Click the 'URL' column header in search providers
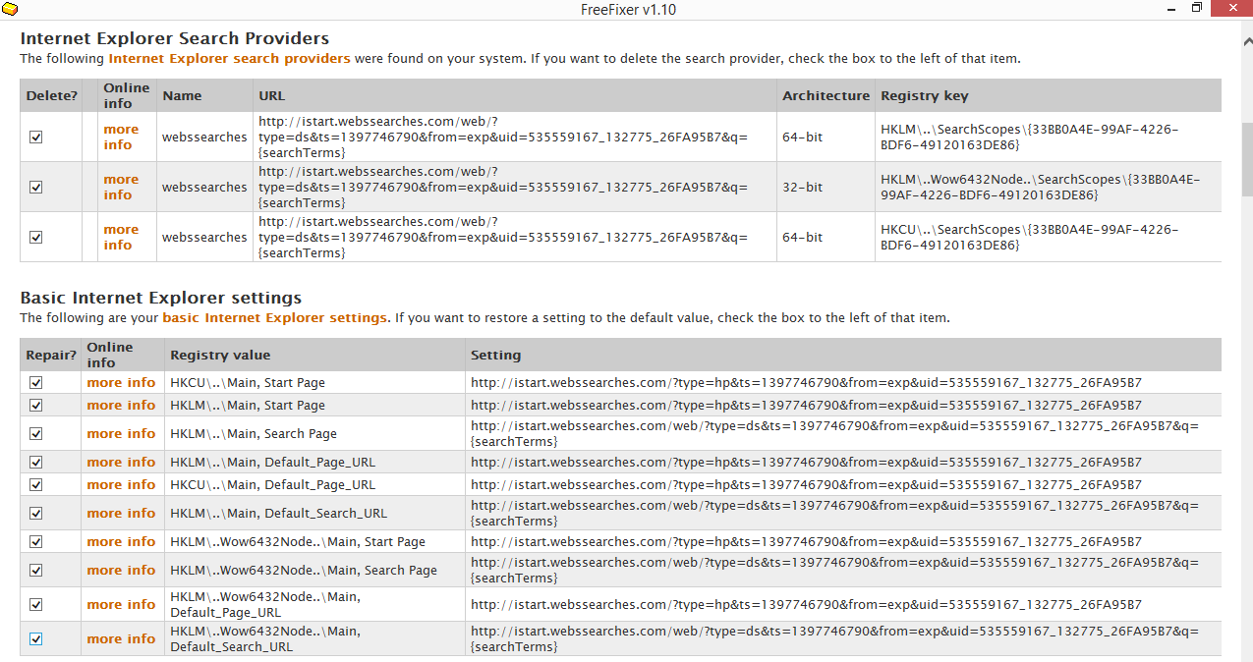Image resolution: width=1253 pixels, height=662 pixels. [514, 96]
